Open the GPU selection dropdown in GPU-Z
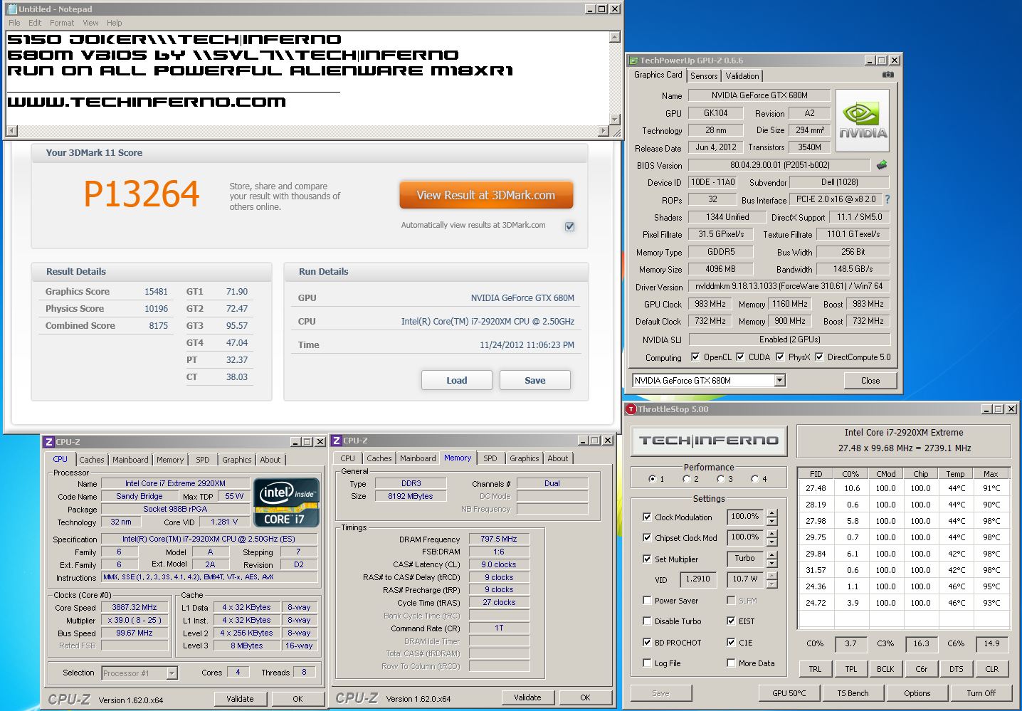1022x711 pixels. [780, 381]
